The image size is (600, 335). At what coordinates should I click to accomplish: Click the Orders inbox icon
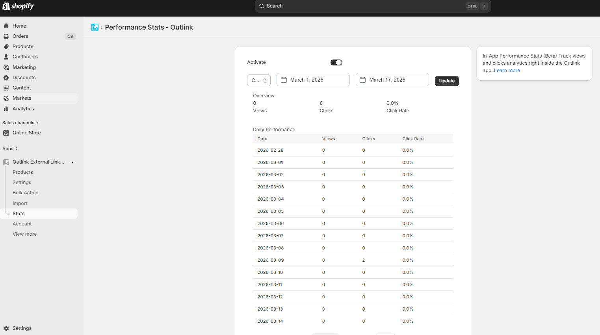pyautogui.click(x=6, y=36)
